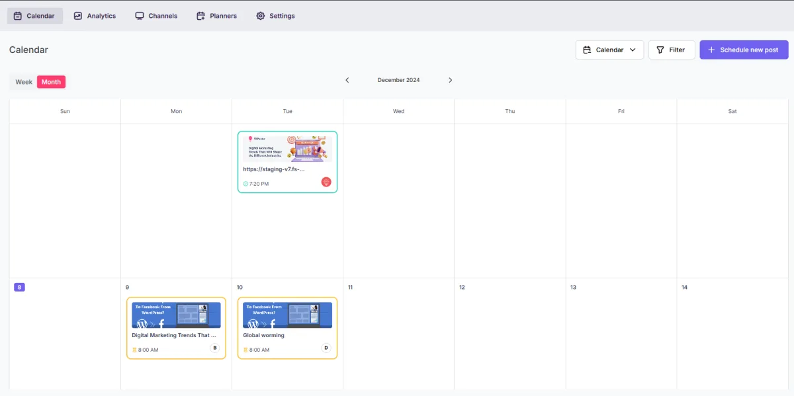Open the Global worming post card
The image size is (794, 396).
(287, 328)
